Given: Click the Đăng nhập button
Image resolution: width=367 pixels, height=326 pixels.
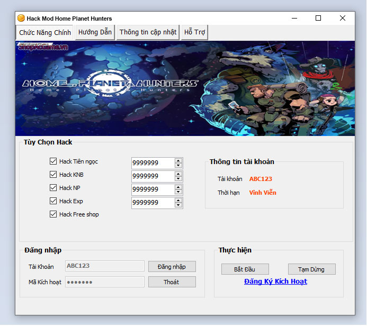Looking at the screenshot, I should [172, 267].
